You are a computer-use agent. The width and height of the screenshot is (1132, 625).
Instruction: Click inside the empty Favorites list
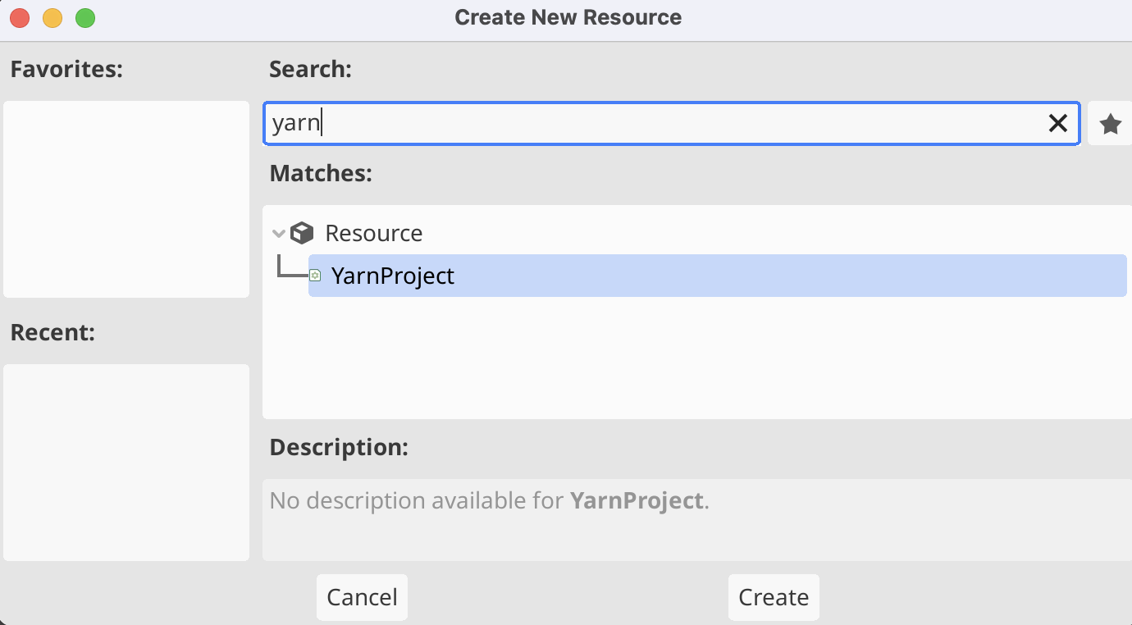pyautogui.click(x=126, y=199)
